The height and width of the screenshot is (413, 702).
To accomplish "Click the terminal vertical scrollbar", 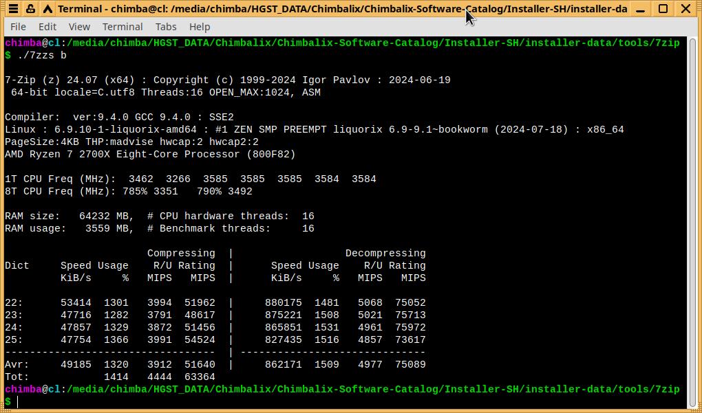I will pyautogui.click(x=693, y=222).
